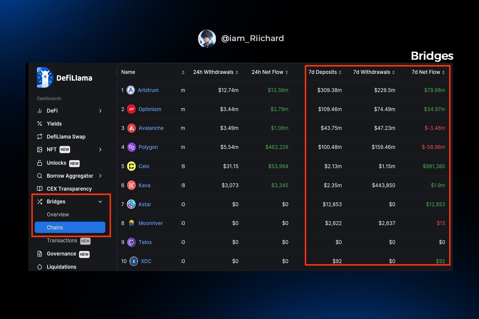Image resolution: width=479 pixels, height=319 pixels.
Task: Click the Celo chain logo
Action: point(131,166)
